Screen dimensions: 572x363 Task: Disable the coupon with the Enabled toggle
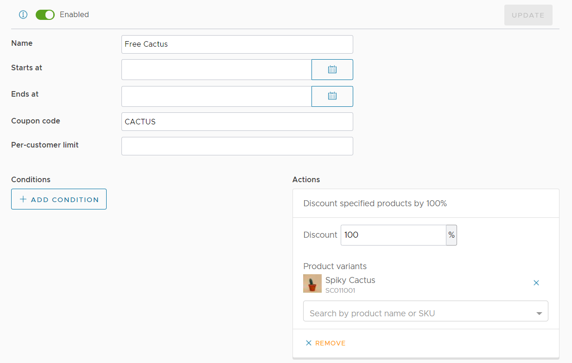click(44, 14)
